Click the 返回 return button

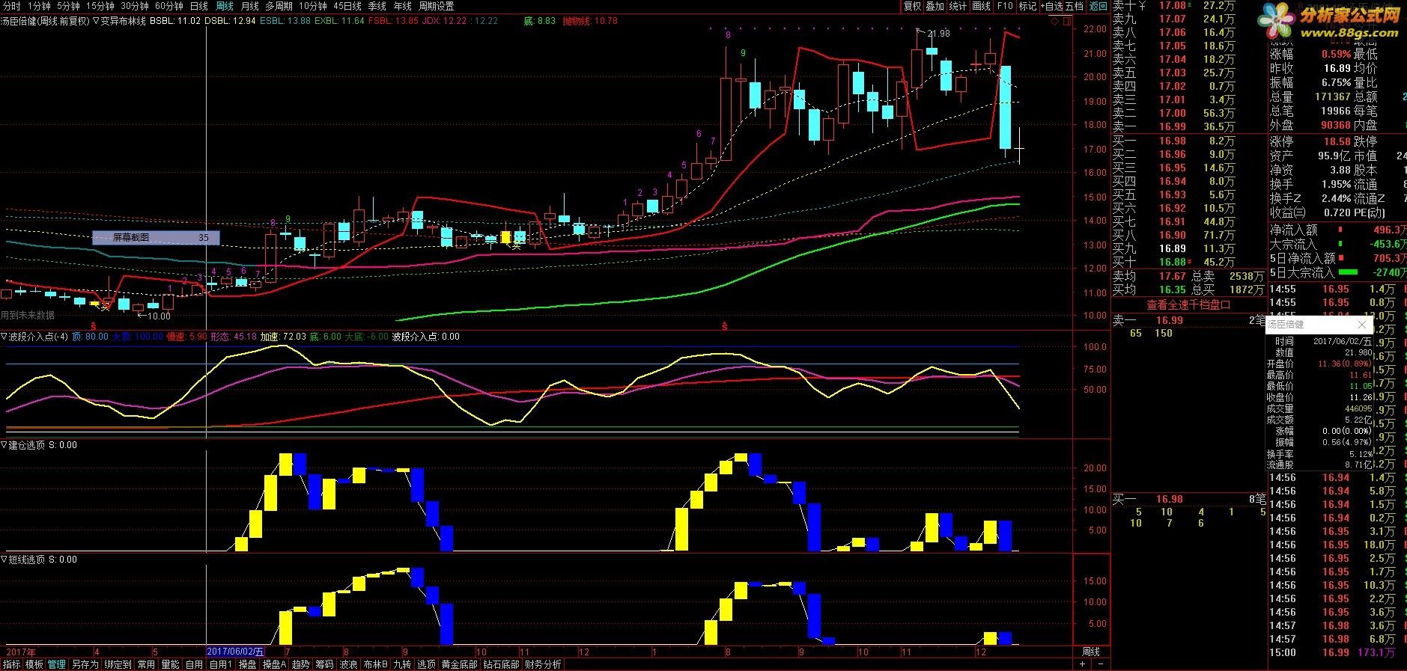click(1098, 6)
